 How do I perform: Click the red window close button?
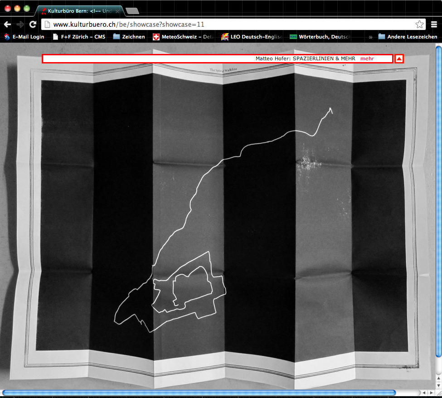(8, 9)
